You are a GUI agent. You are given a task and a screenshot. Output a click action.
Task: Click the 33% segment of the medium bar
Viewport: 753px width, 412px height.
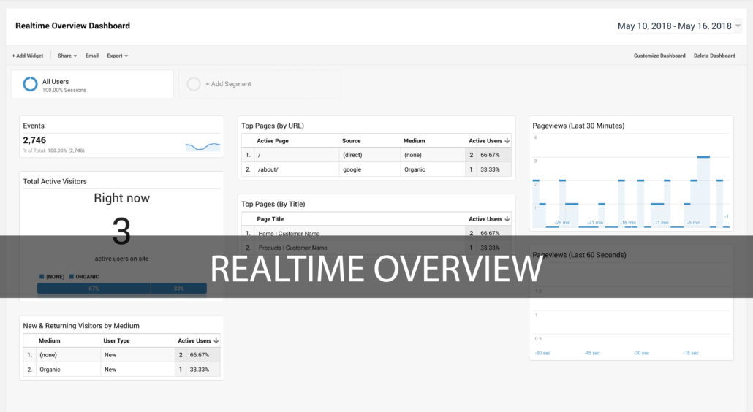click(178, 289)
